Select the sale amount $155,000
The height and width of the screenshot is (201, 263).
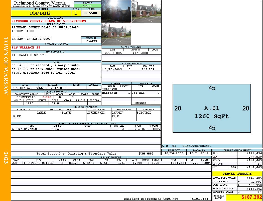point(140,53)
